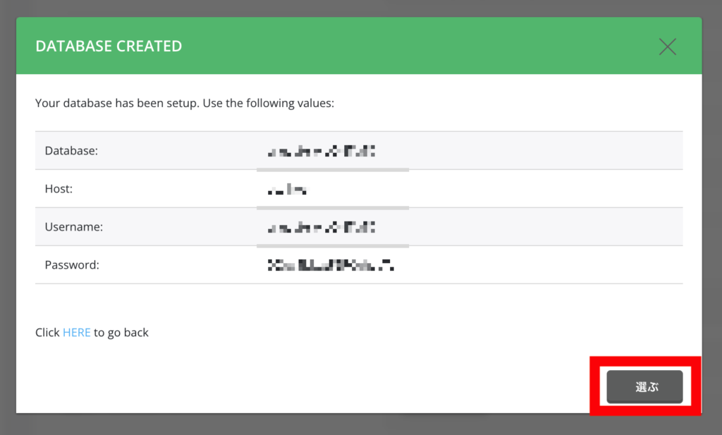Click the empty green header bar area
Image resolution: width=722 pixels, height=435 pixels.
tap(415, 46)
